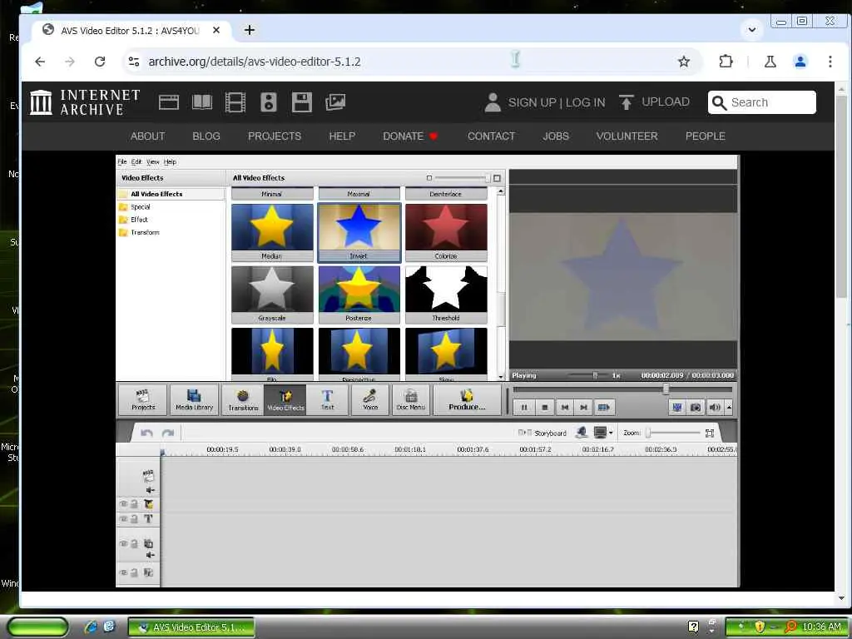Open the View menu in AVS editor

(153, 161)
